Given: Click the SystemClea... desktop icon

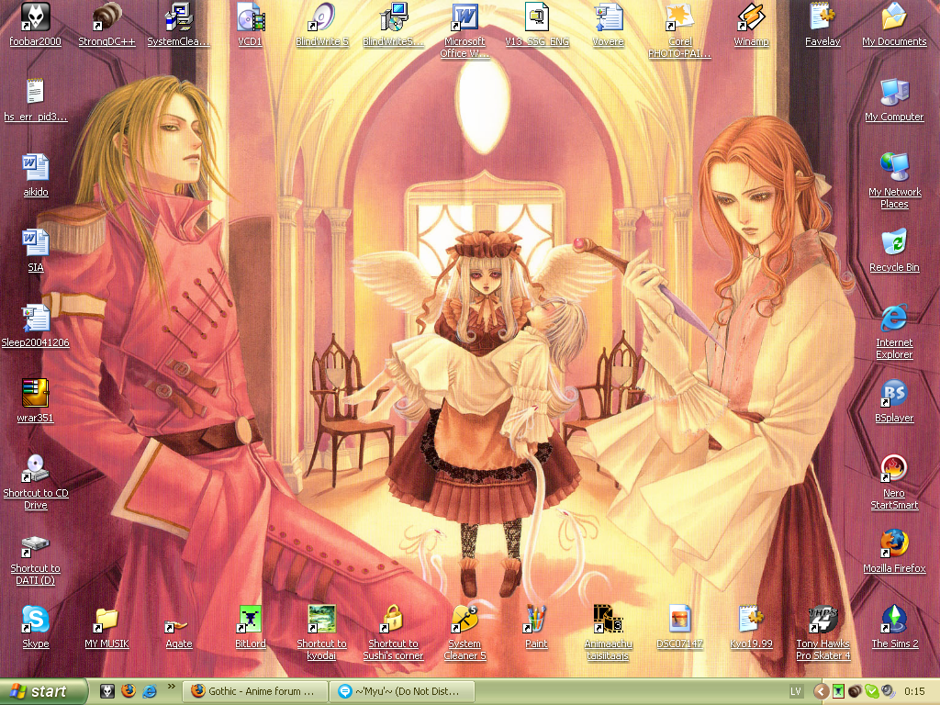Looking at the screenshot, I should [x=179, y=24].
